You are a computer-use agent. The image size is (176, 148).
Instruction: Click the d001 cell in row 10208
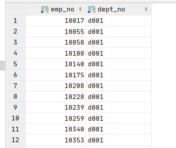click(x=119, y=86)
